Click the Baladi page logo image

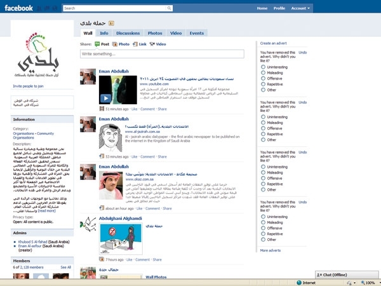click(38, 58)
